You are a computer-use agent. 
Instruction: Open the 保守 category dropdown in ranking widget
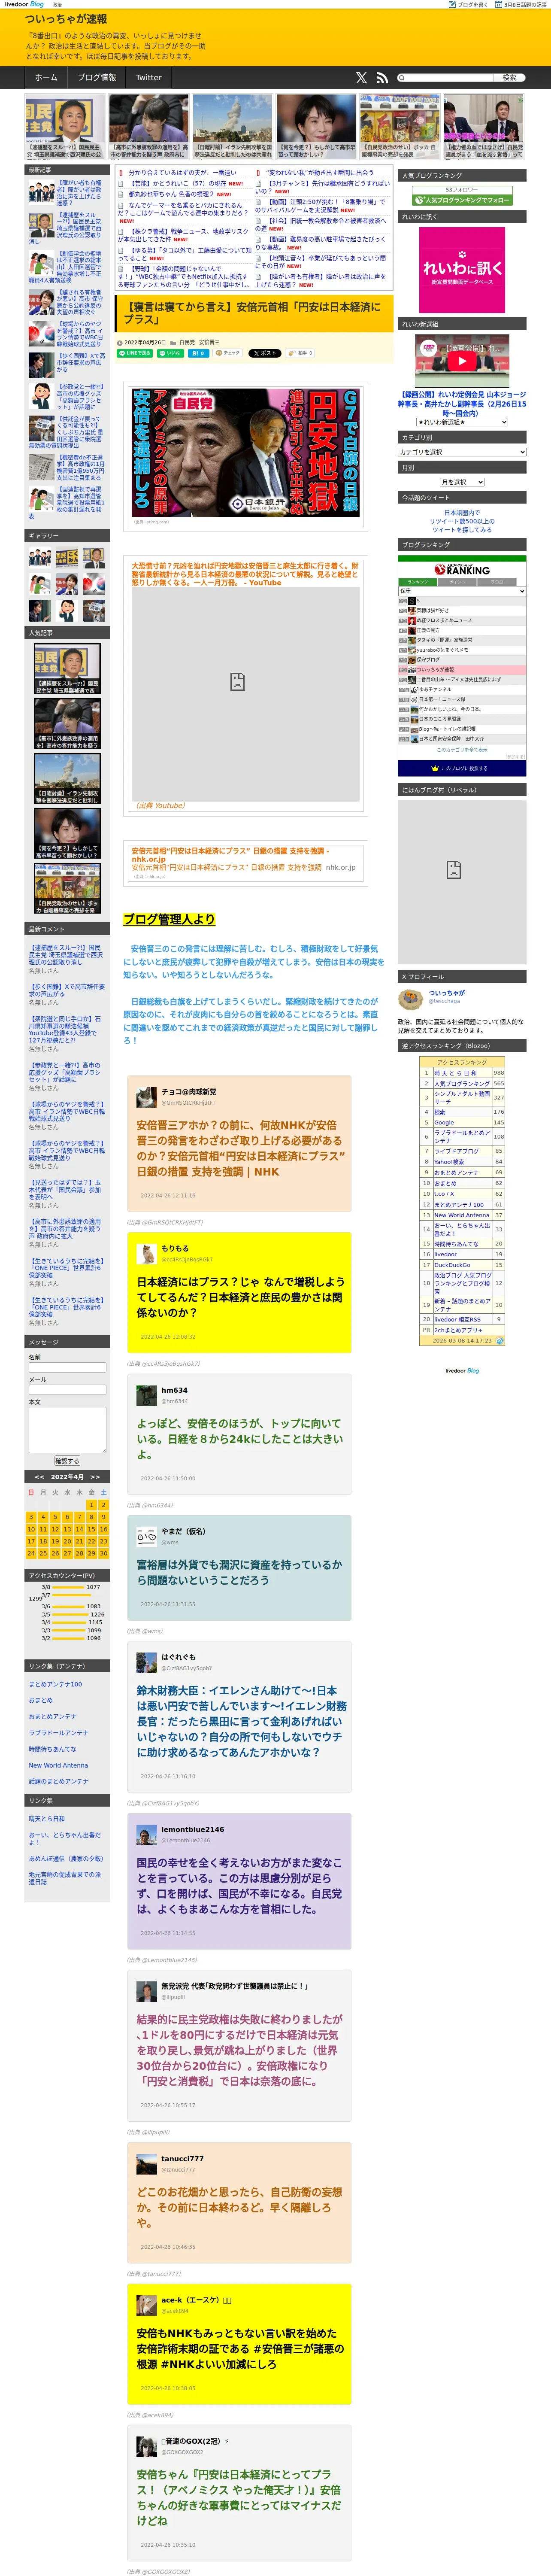[x=462, y=591]
